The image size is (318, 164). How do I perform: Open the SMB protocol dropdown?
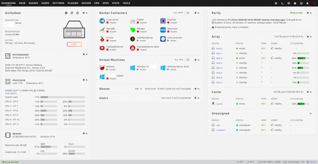tap(138, 89)
